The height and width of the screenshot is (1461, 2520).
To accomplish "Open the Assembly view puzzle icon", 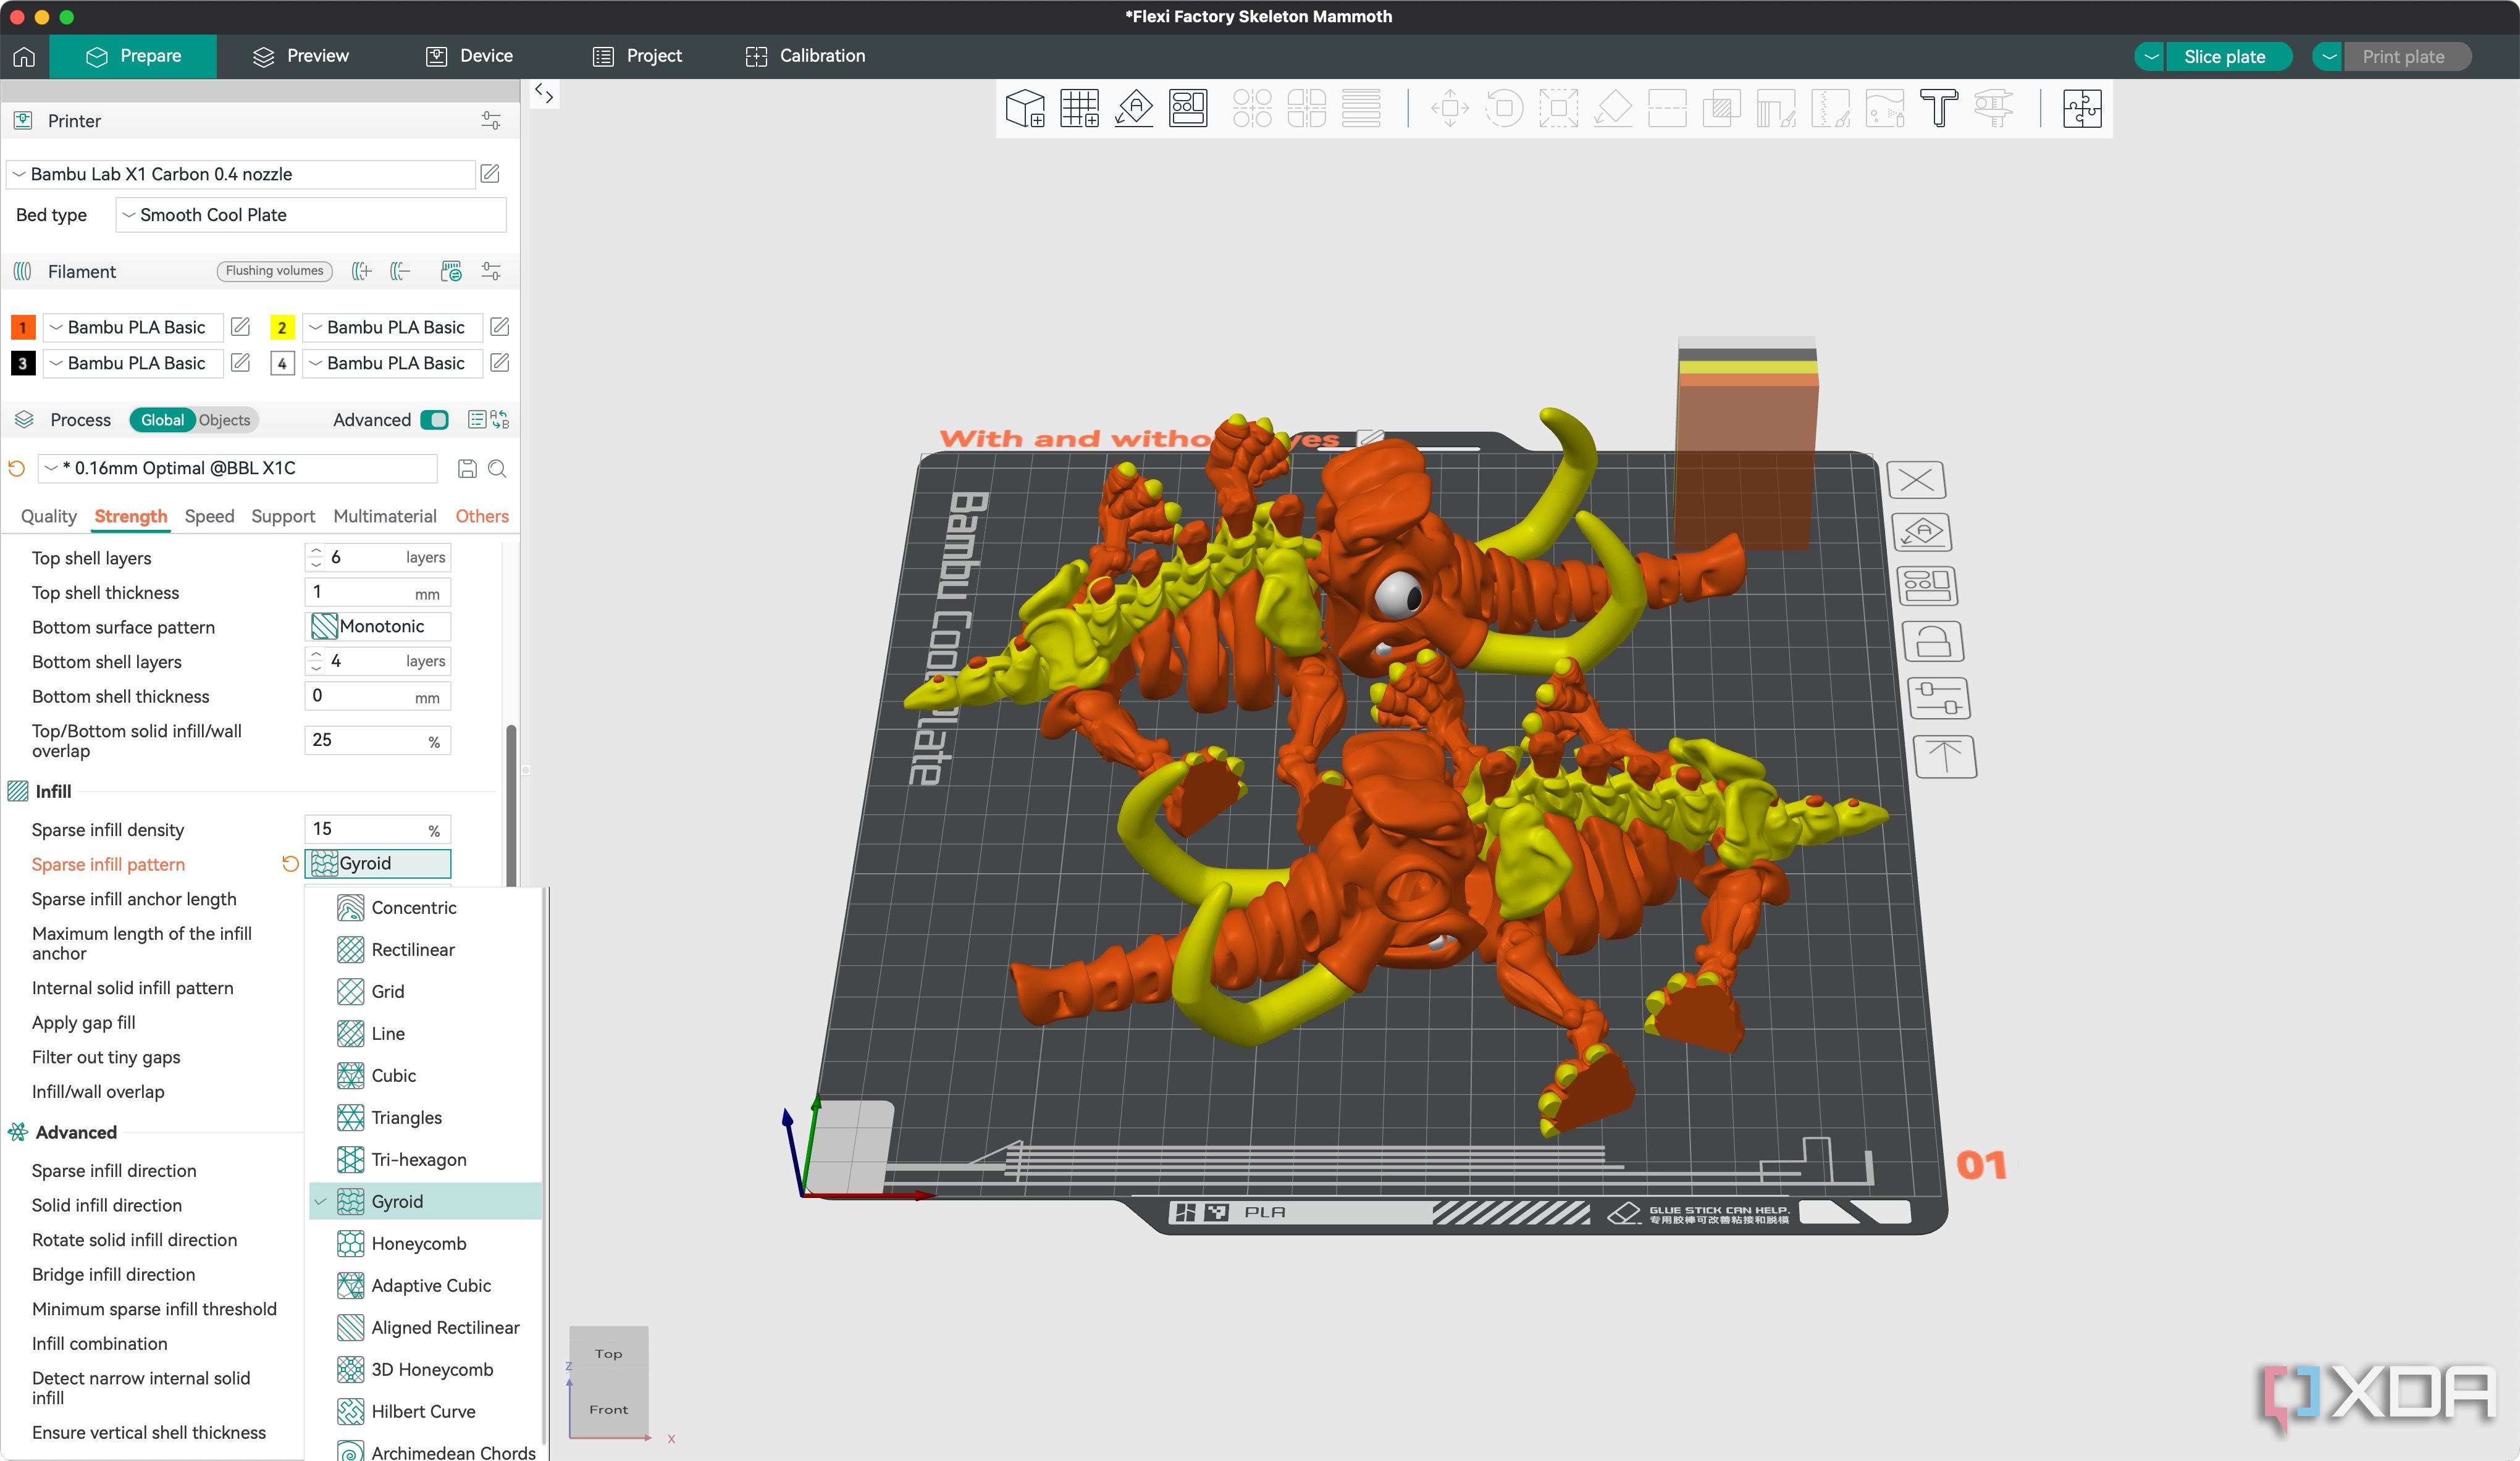I will (2082, 108).
